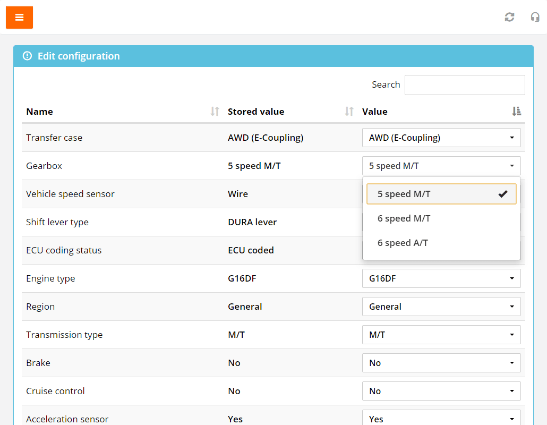Pick 6 speed A/T gearbox option

[441, 243]
